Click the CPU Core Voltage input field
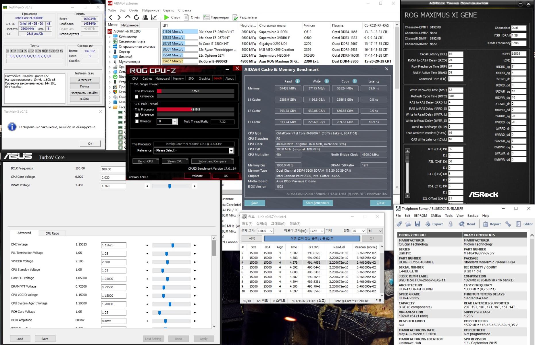 [113, 178]
